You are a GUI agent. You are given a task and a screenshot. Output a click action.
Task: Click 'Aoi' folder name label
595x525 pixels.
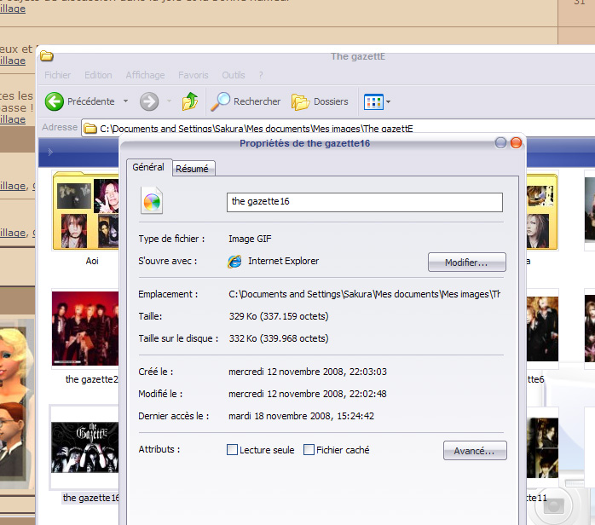(92, 261)
